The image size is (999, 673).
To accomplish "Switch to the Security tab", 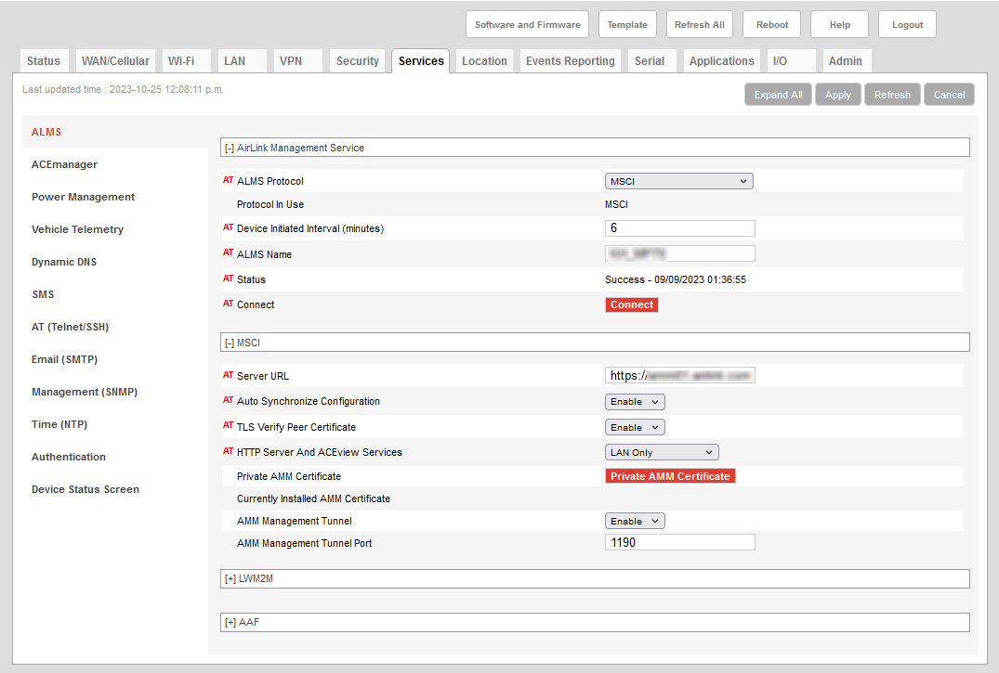I will tap(358, 61).
